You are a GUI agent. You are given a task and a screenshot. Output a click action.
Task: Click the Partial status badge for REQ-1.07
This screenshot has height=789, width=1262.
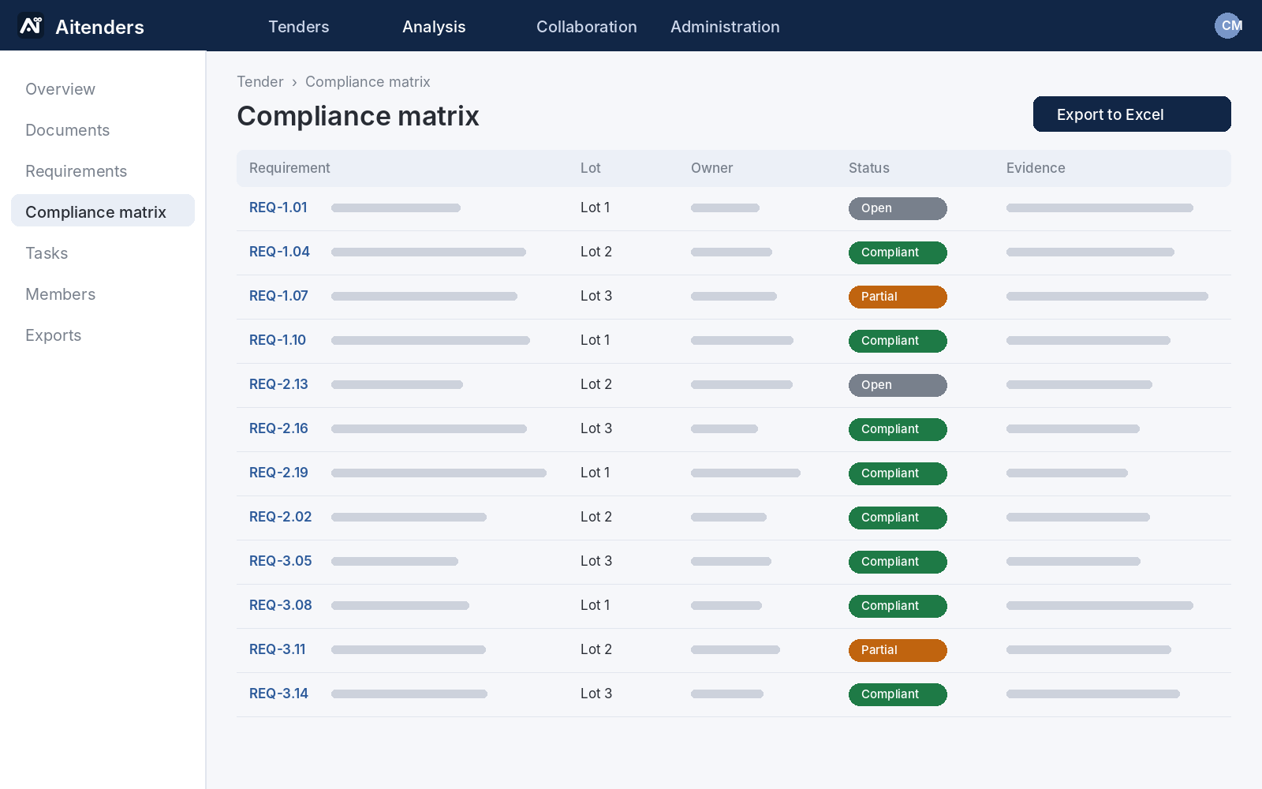coord(898,297)
